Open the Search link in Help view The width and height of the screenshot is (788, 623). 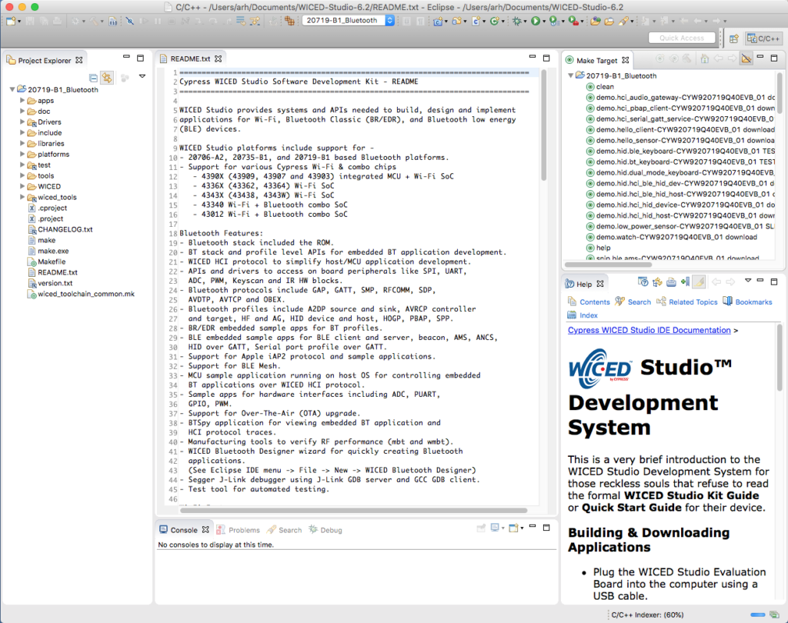(x=639, y=302)
